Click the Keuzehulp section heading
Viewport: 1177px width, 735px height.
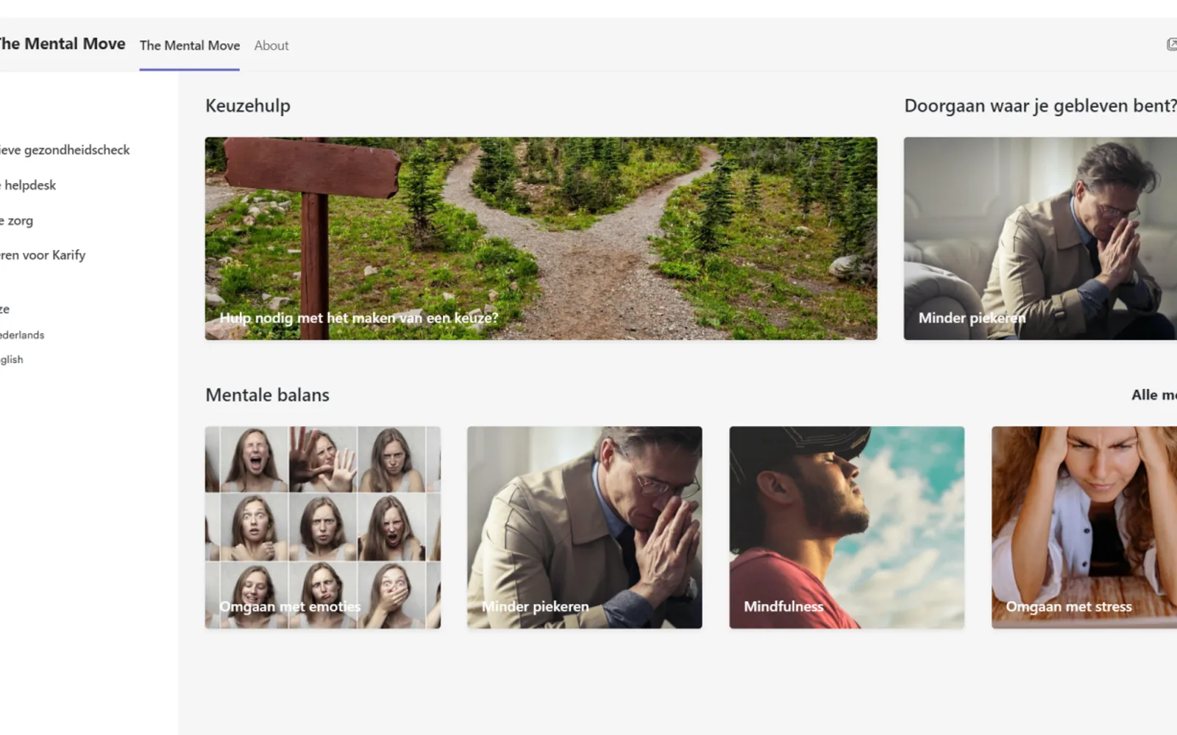coord(248,106)
